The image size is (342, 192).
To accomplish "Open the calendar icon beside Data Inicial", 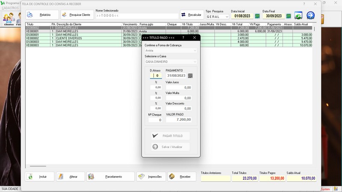I will click(257, 16).
